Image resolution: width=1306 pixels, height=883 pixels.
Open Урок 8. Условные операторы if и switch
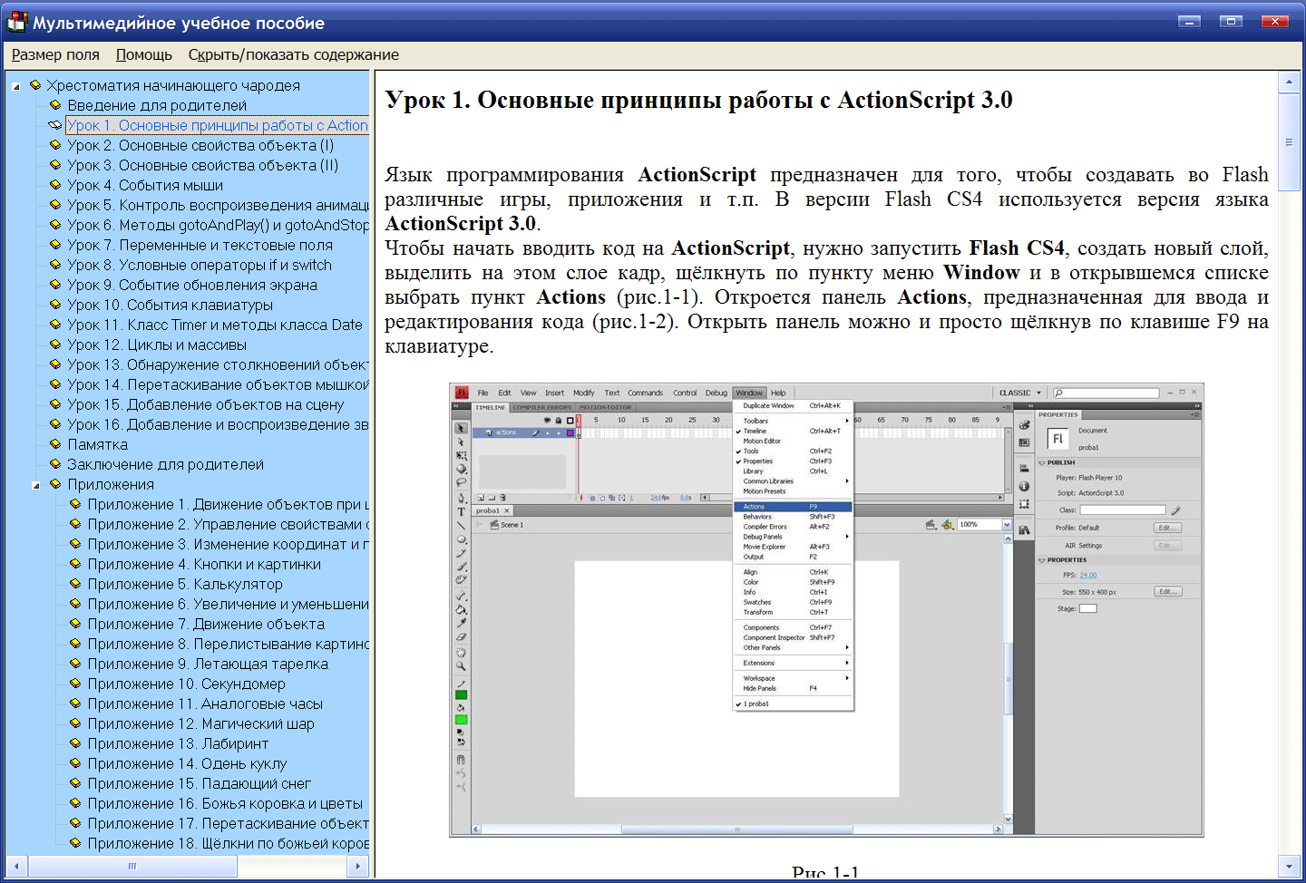199,265
